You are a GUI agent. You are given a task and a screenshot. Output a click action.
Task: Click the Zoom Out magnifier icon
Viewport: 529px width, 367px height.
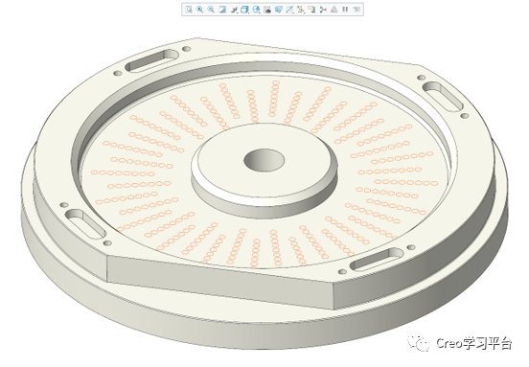coord(211,10)
